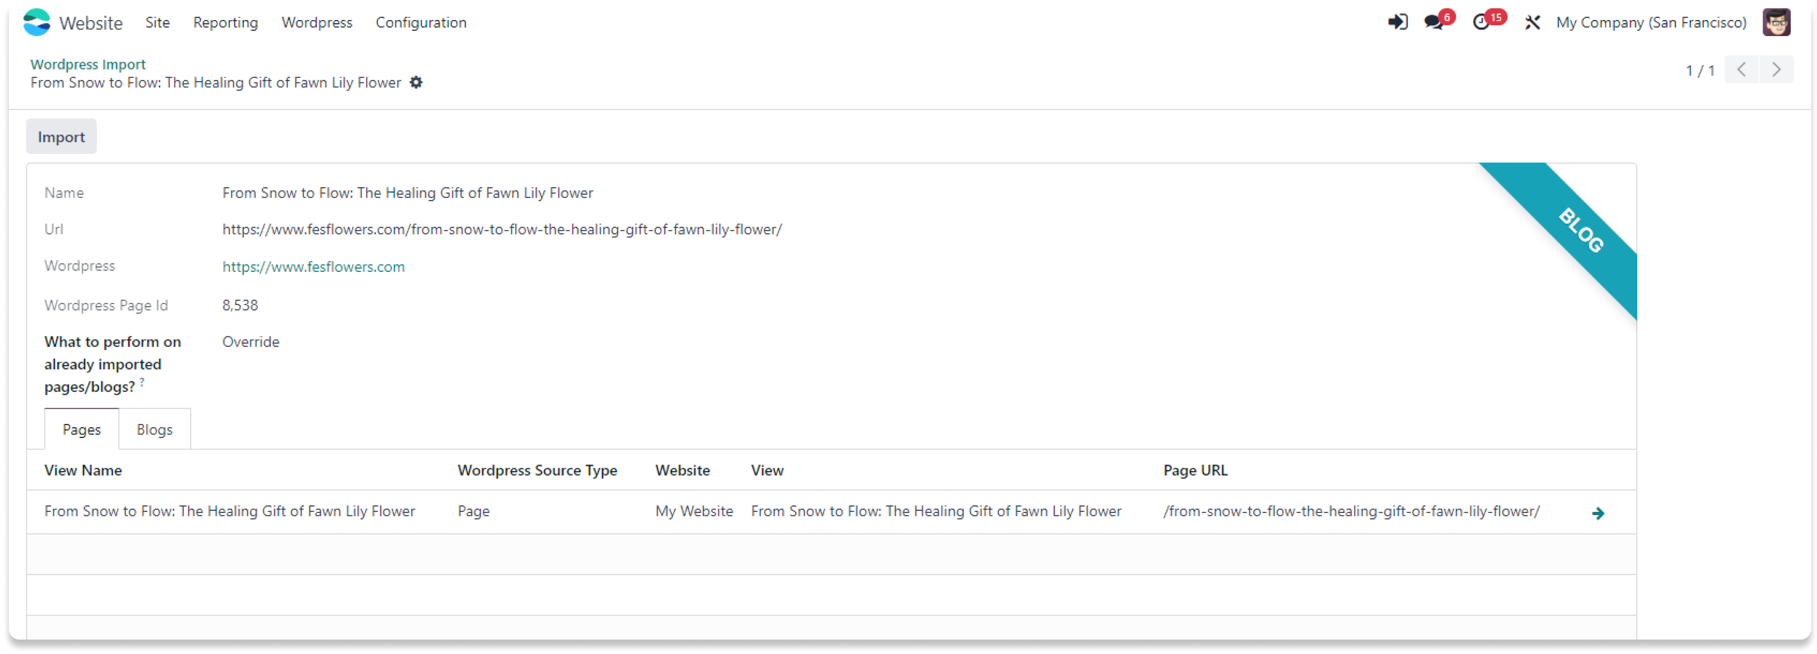Click the row's View column cell
1817x654 pixels.
tap(936, 511)
